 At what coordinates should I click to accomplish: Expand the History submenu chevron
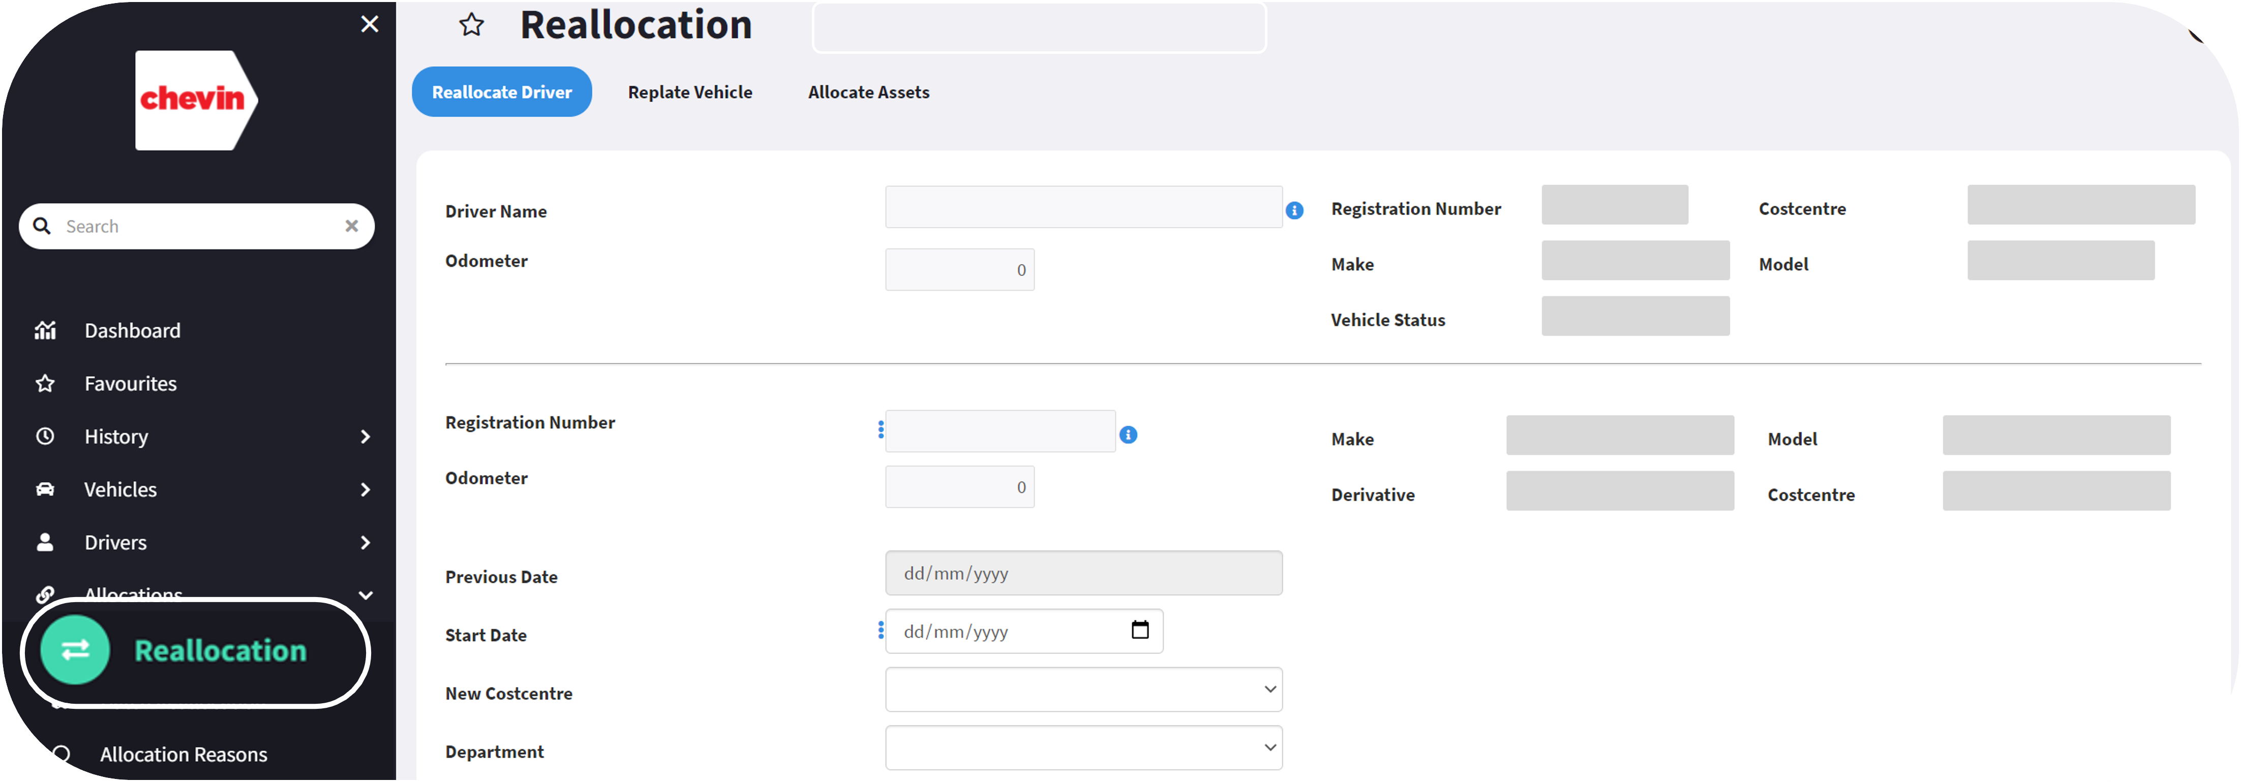(x=366, y=436)
